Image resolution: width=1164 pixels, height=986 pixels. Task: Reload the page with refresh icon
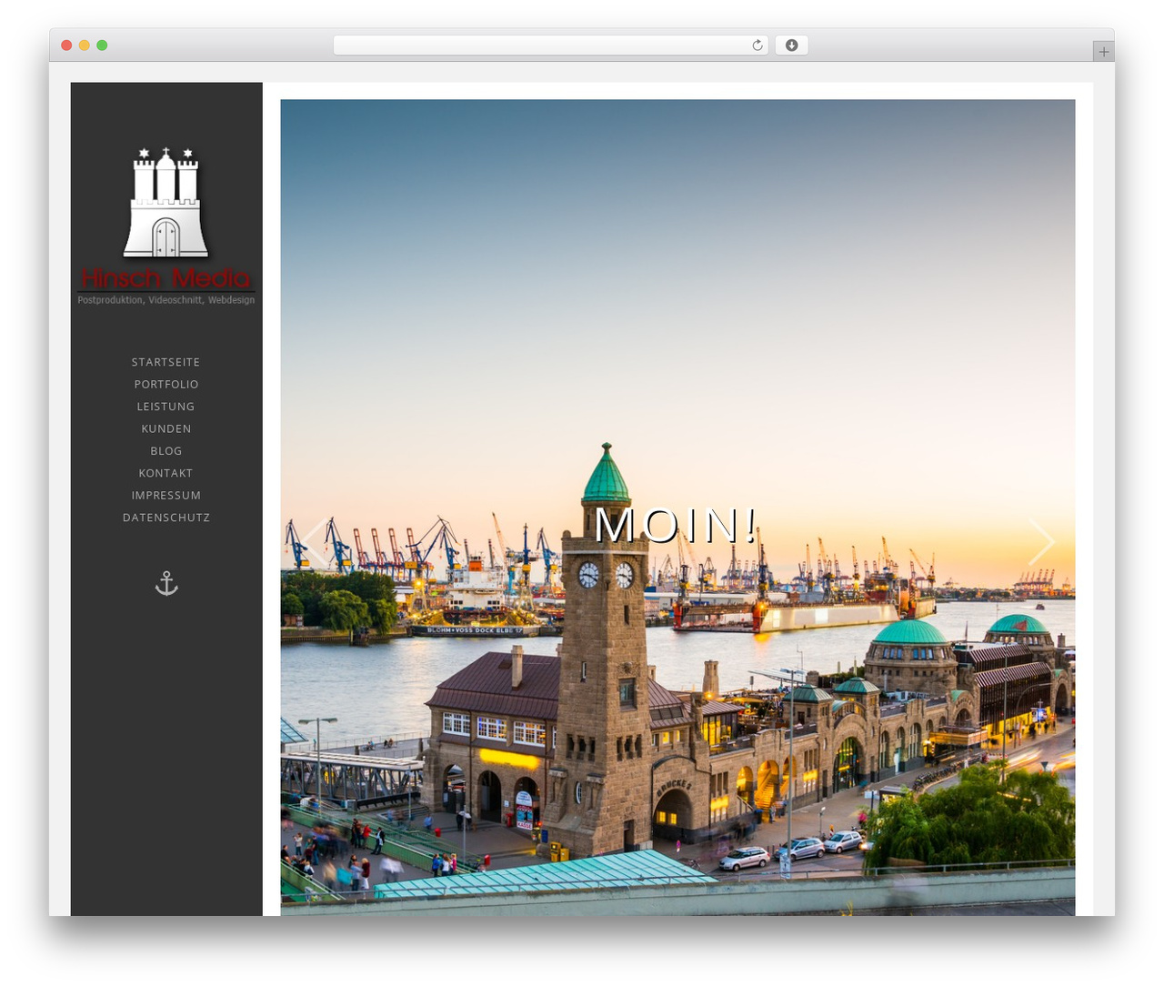757,45
